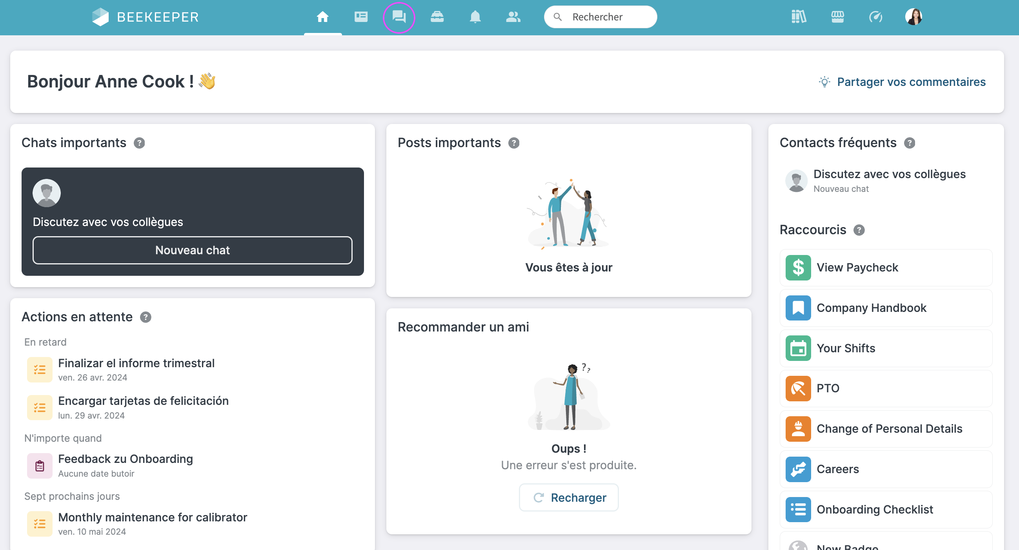Screen dimensions: 1019x550
Task: Open the people directory icon
Action: (513, 17)
